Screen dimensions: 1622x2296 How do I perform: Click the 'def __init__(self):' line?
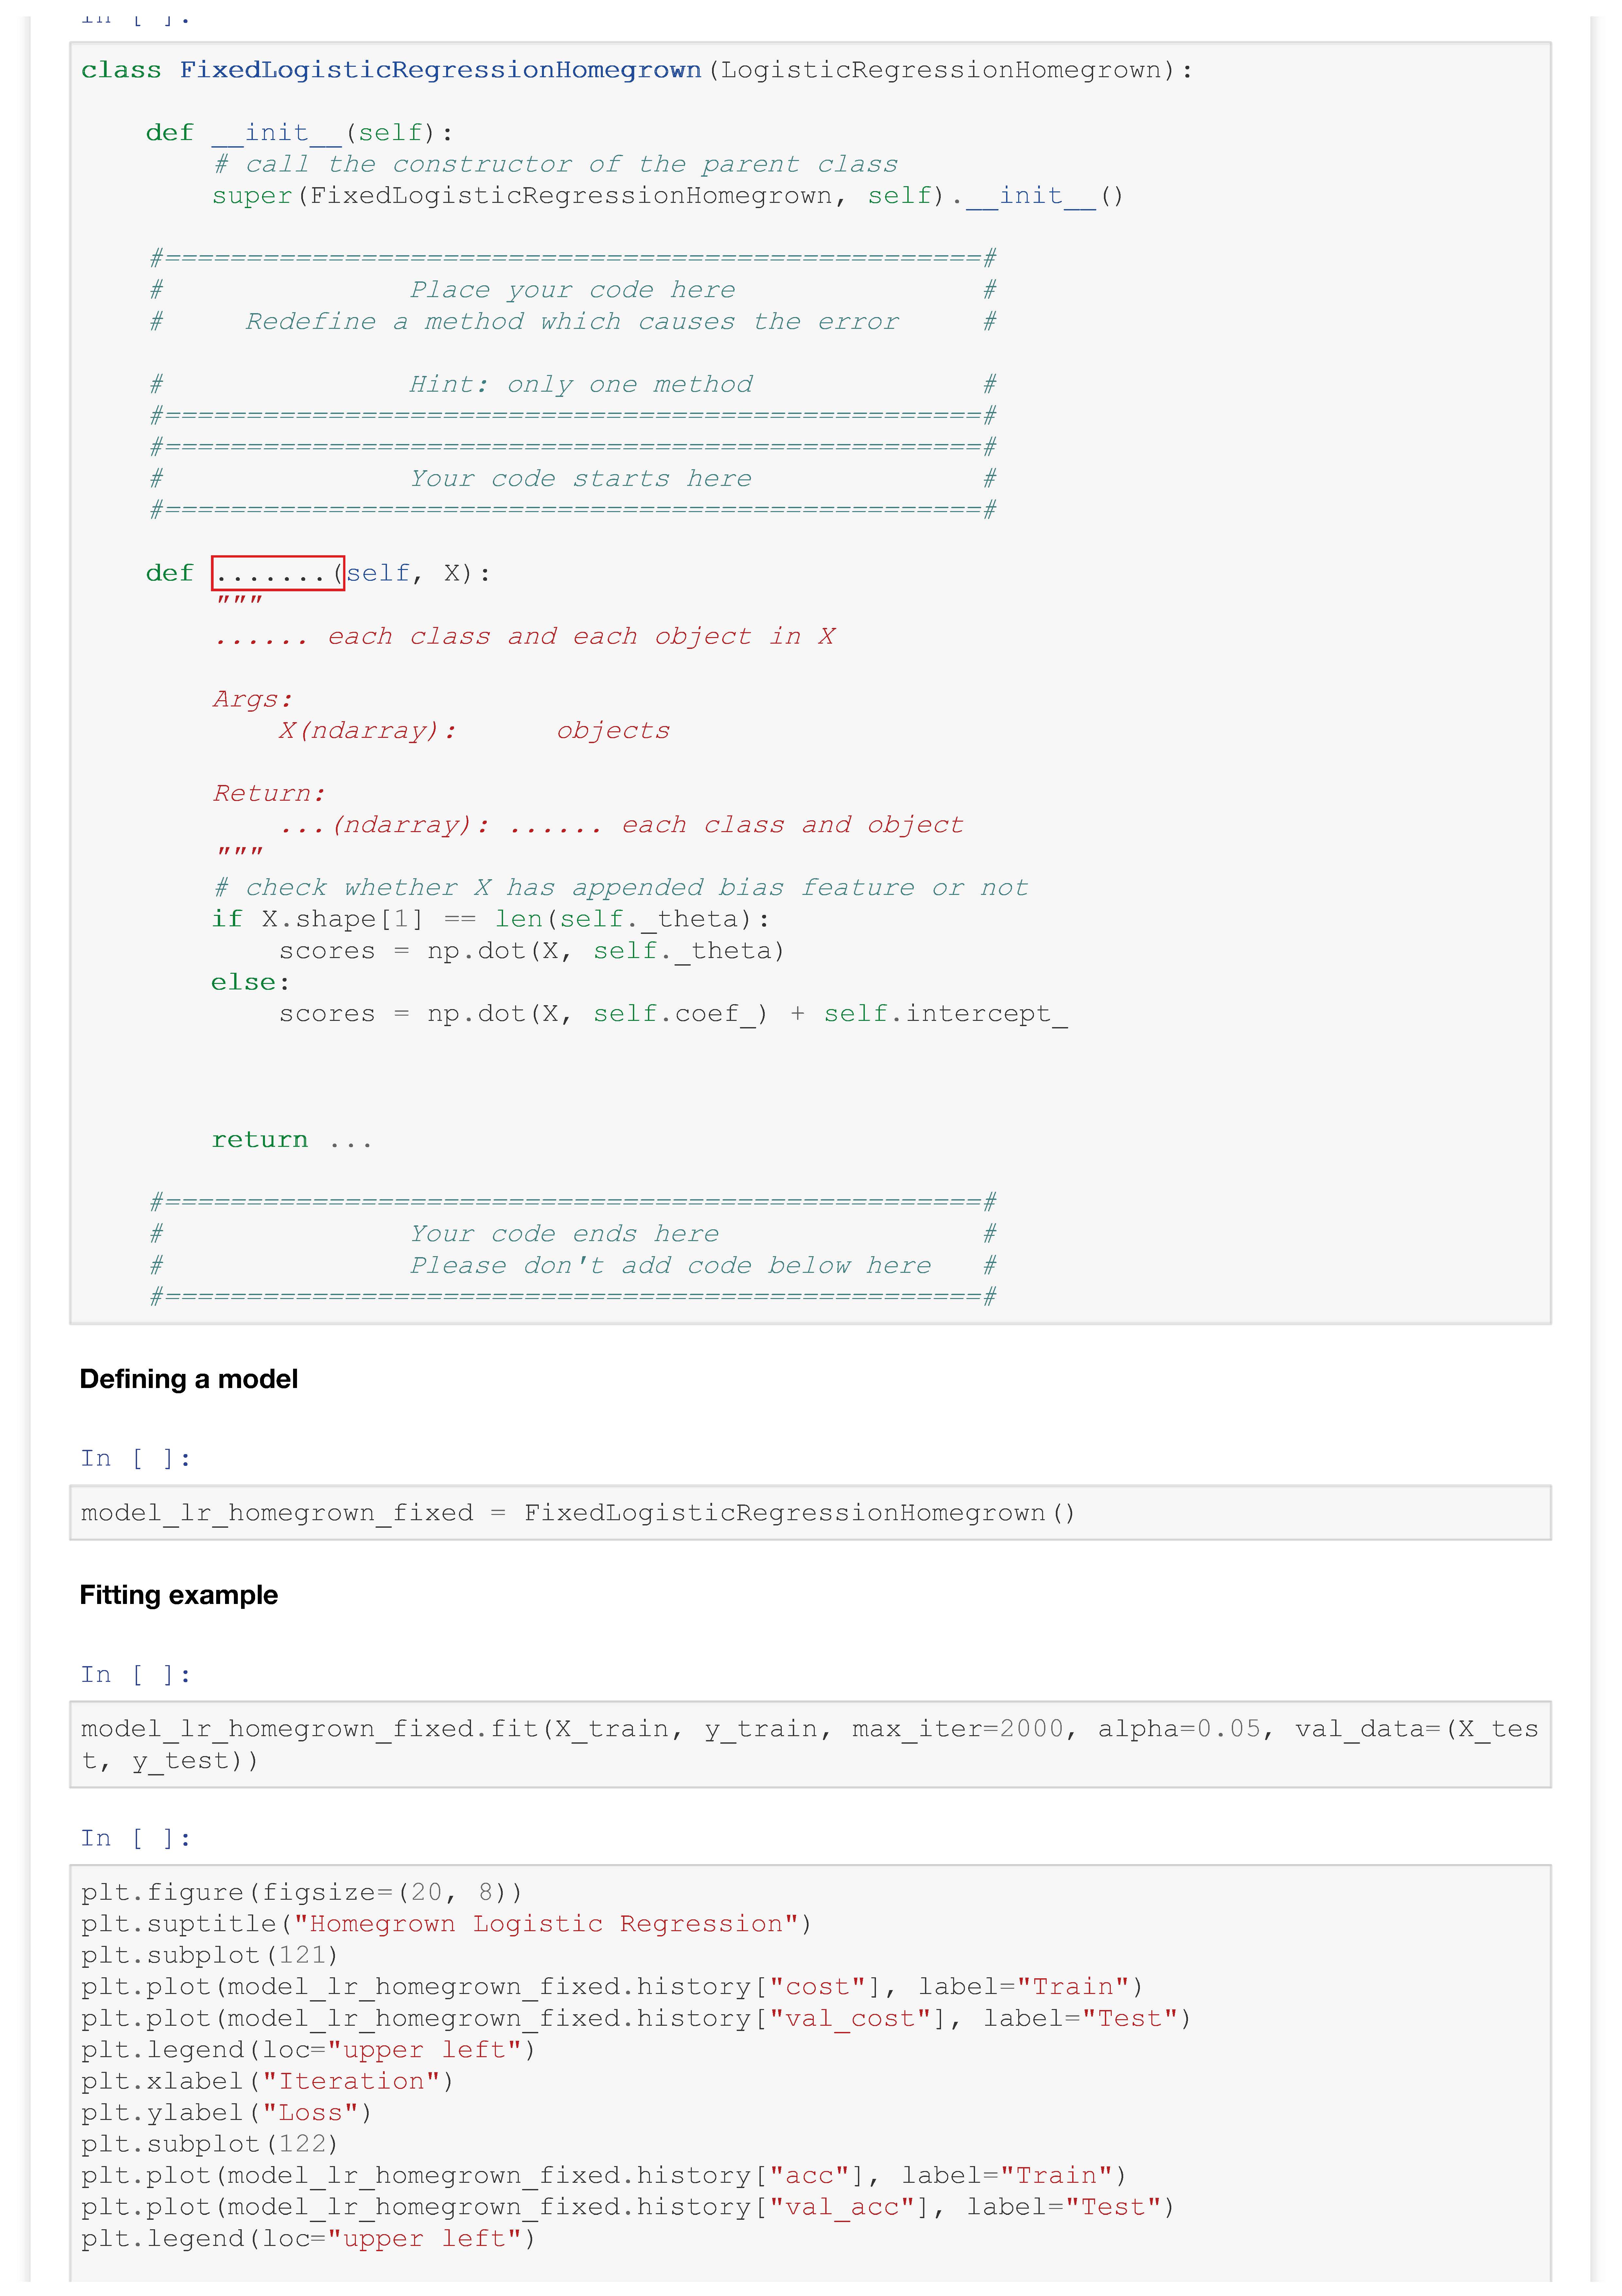[299, 133]
